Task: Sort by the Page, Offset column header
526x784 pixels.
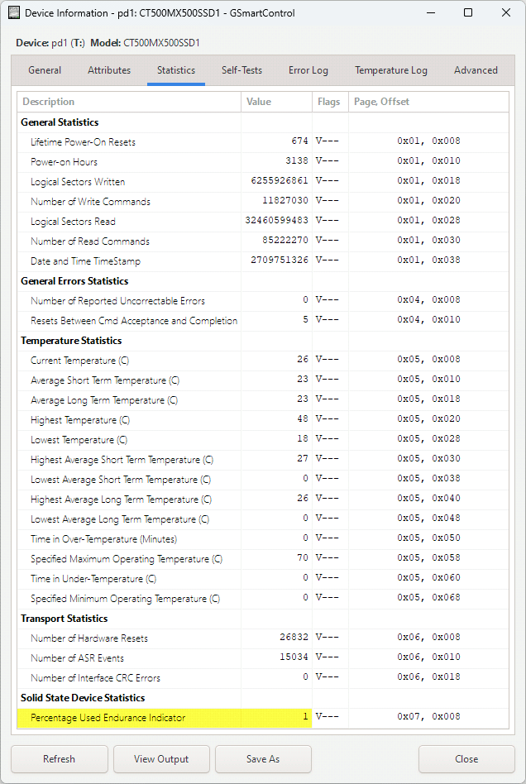Action: (x=428, y=102)
